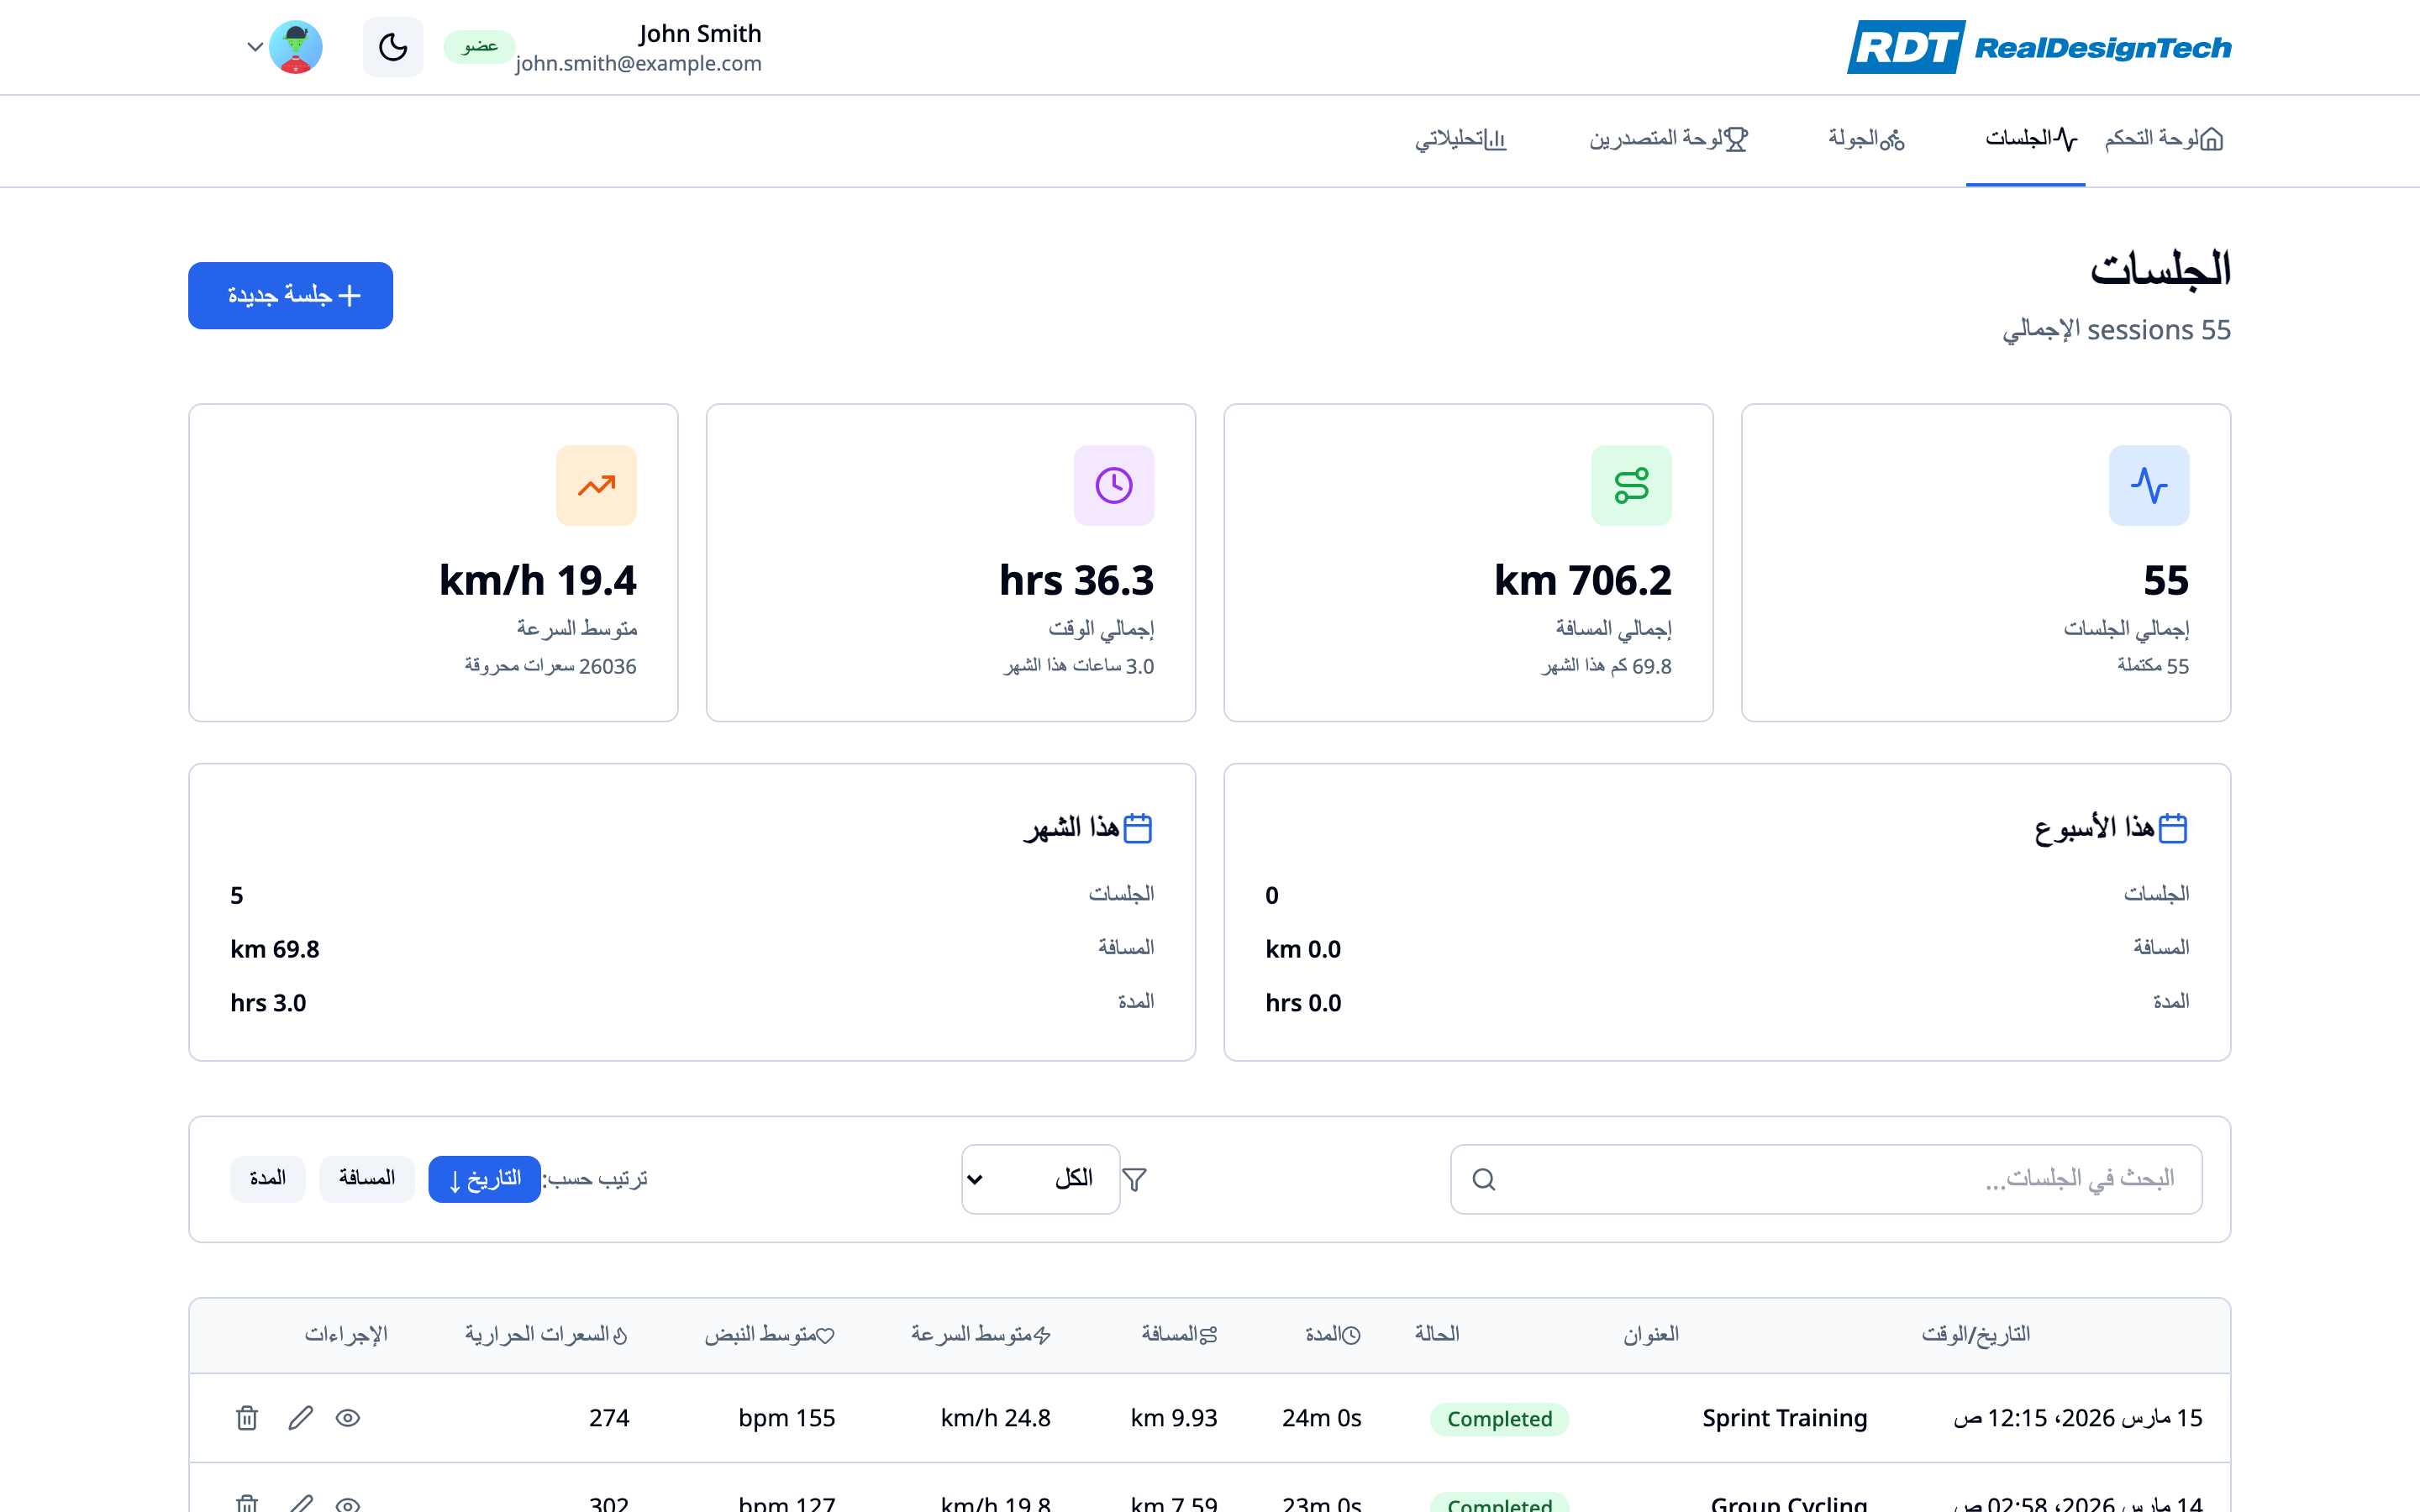Toggle dark mode with moon icon
Image resolution: width=2420 pixels, height=1512 pixels.
click(x=393, y=47)
